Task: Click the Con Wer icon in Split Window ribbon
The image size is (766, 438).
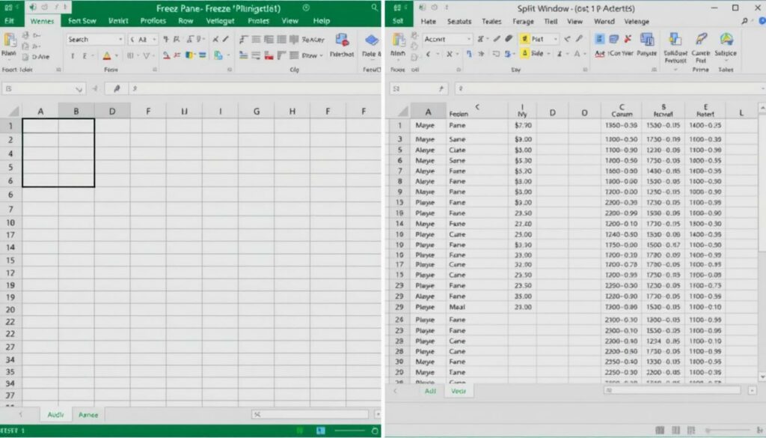Action: click(x=614, y=39)
